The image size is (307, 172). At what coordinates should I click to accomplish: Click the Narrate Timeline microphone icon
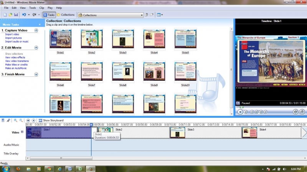tap(9, 120)
